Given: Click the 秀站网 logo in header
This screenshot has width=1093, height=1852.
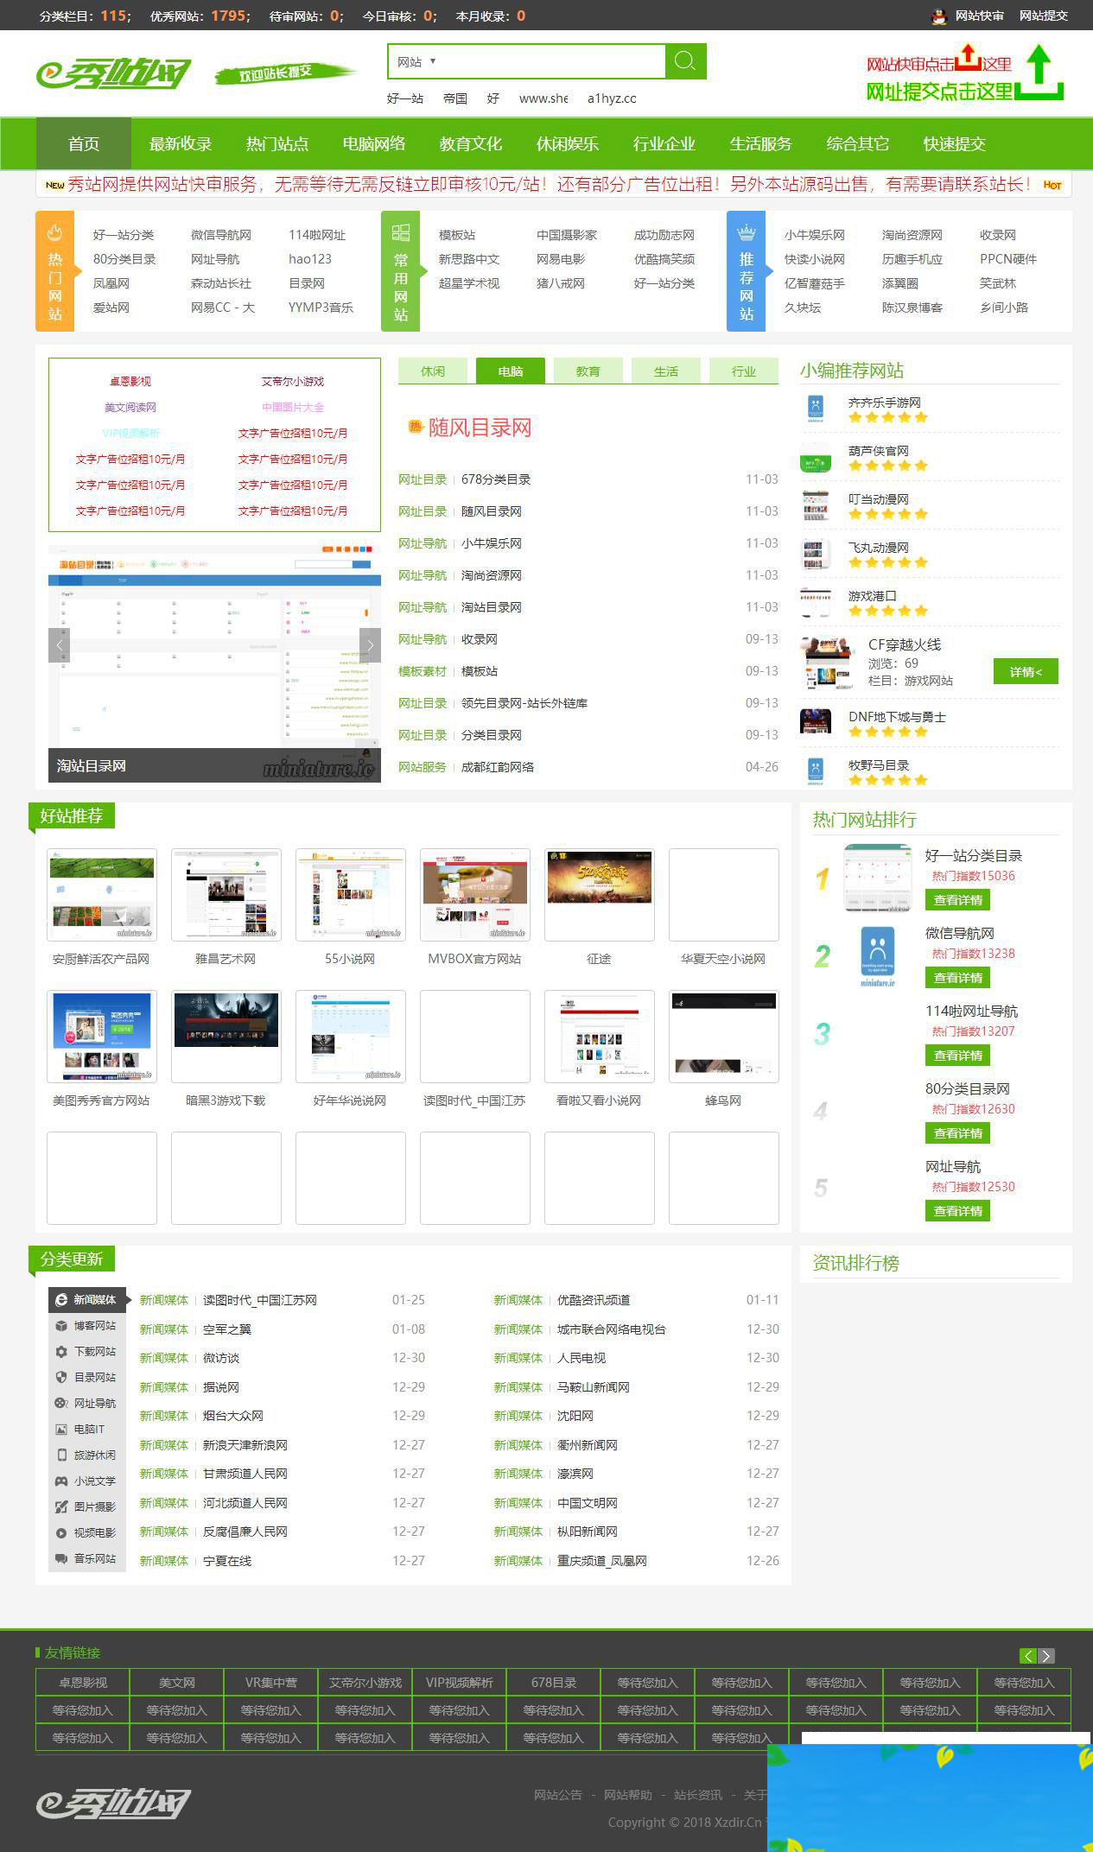Looking at the screenshot, I should (x=113, y=74).
